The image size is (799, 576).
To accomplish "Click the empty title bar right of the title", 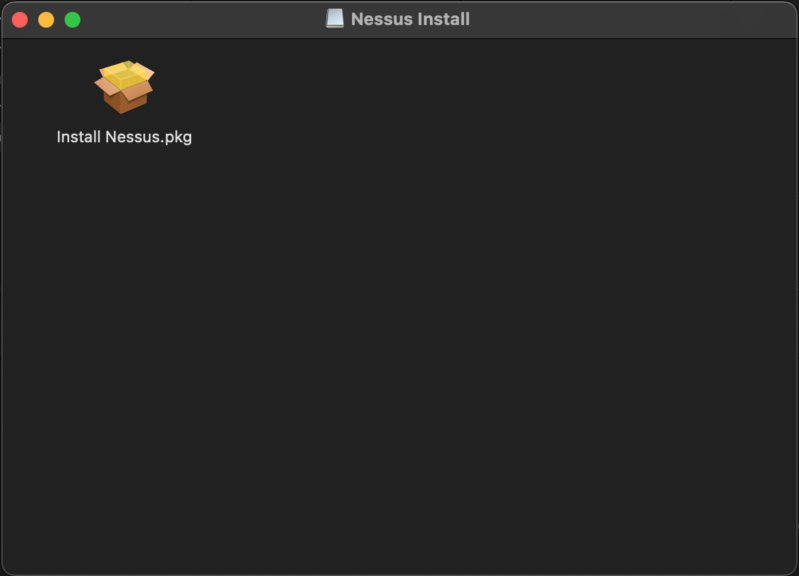I will click(626, 19).
